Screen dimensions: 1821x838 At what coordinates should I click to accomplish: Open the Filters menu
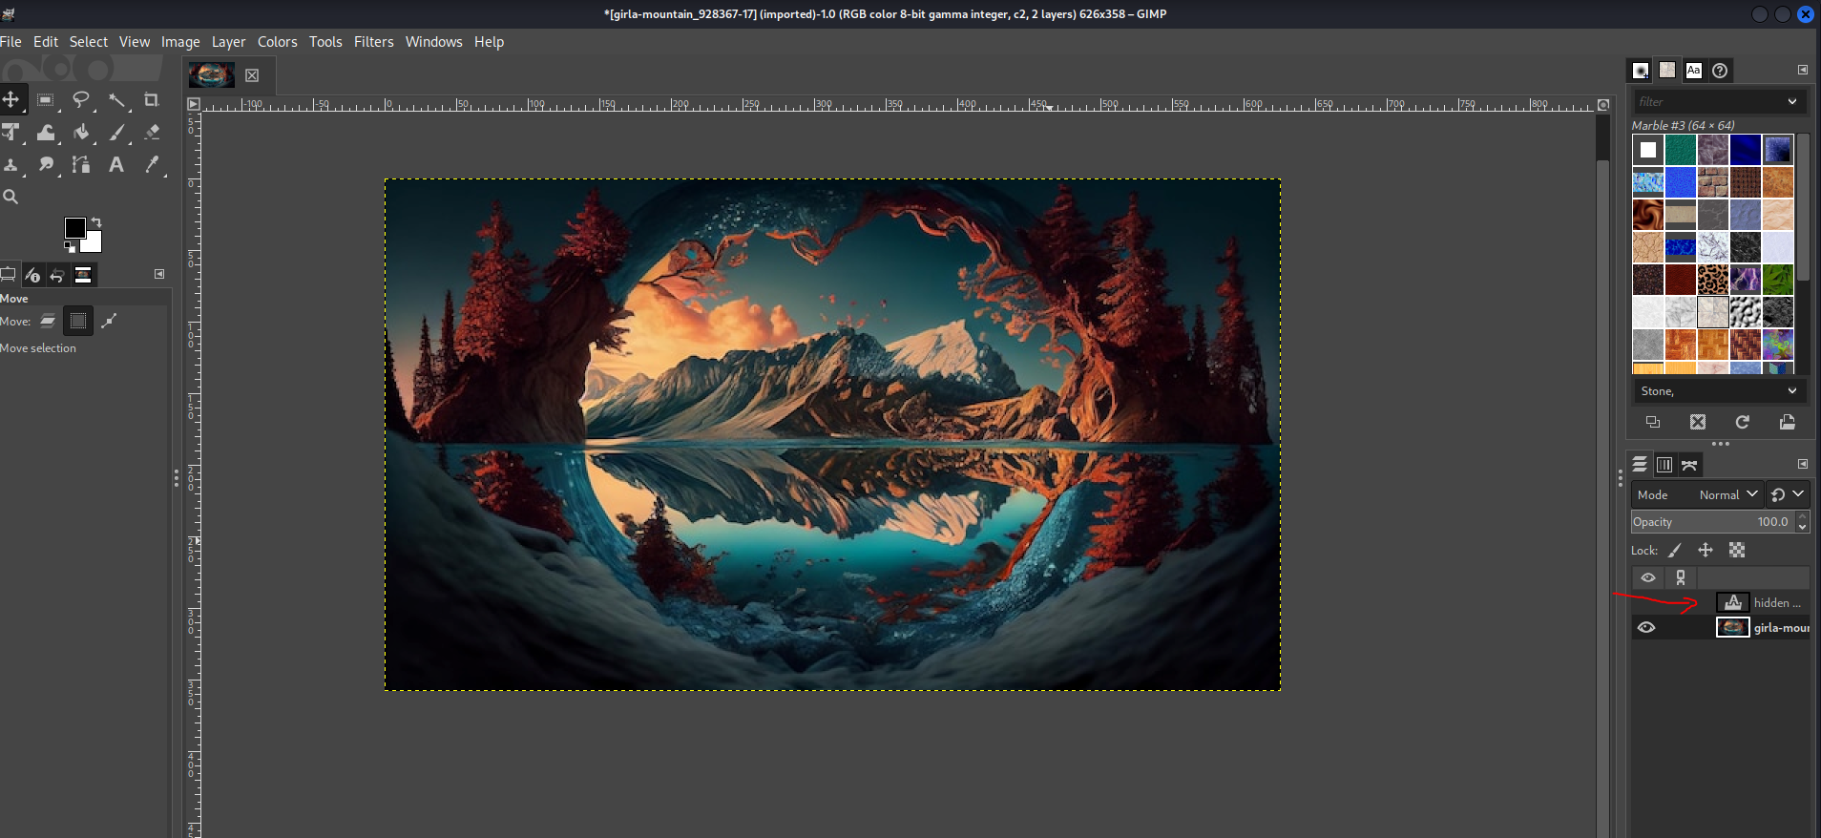(x=373, y=42)
